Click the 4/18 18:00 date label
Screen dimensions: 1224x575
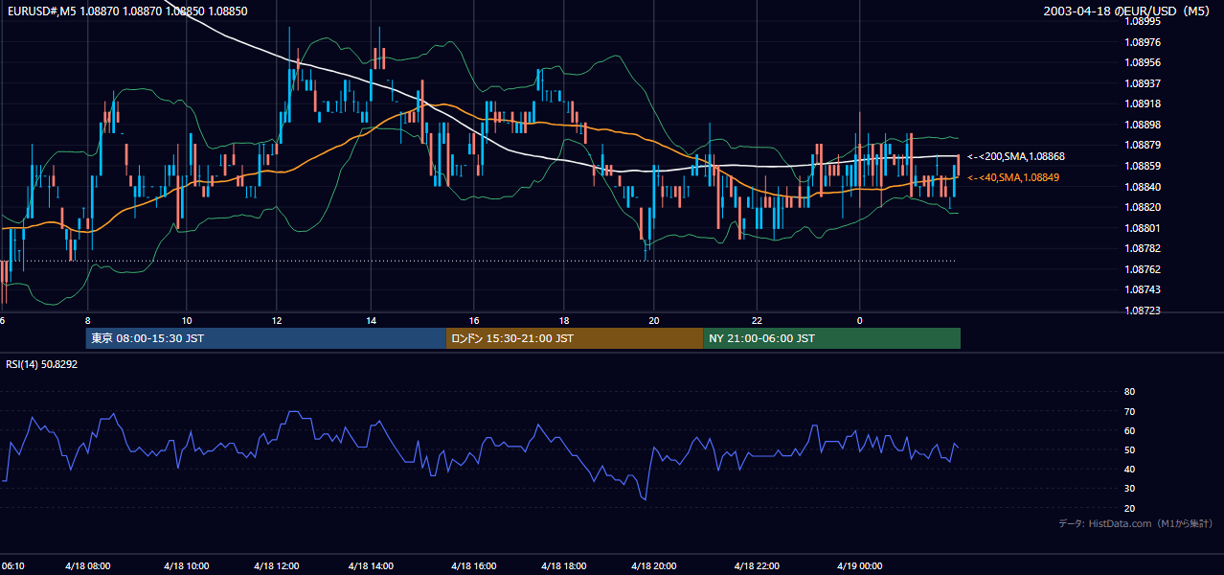pos(564,566)
